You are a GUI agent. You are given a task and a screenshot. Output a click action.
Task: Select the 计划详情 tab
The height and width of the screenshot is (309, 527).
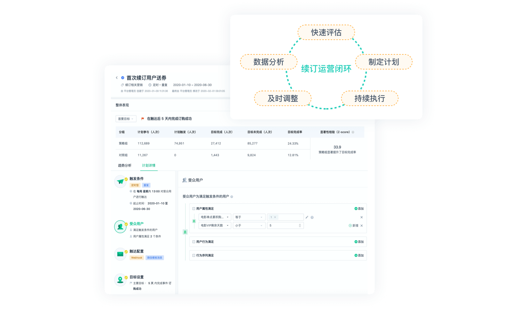point(149,165)
